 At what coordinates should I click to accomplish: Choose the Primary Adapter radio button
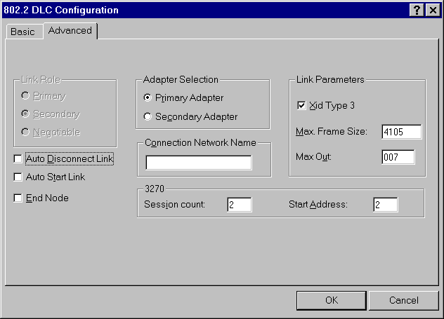tap(148, 98)
